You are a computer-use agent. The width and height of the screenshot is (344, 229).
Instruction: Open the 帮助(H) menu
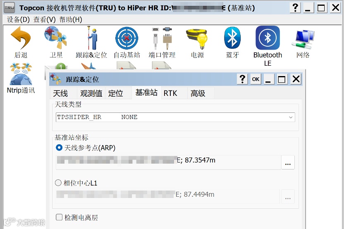(x=71, y=19)
